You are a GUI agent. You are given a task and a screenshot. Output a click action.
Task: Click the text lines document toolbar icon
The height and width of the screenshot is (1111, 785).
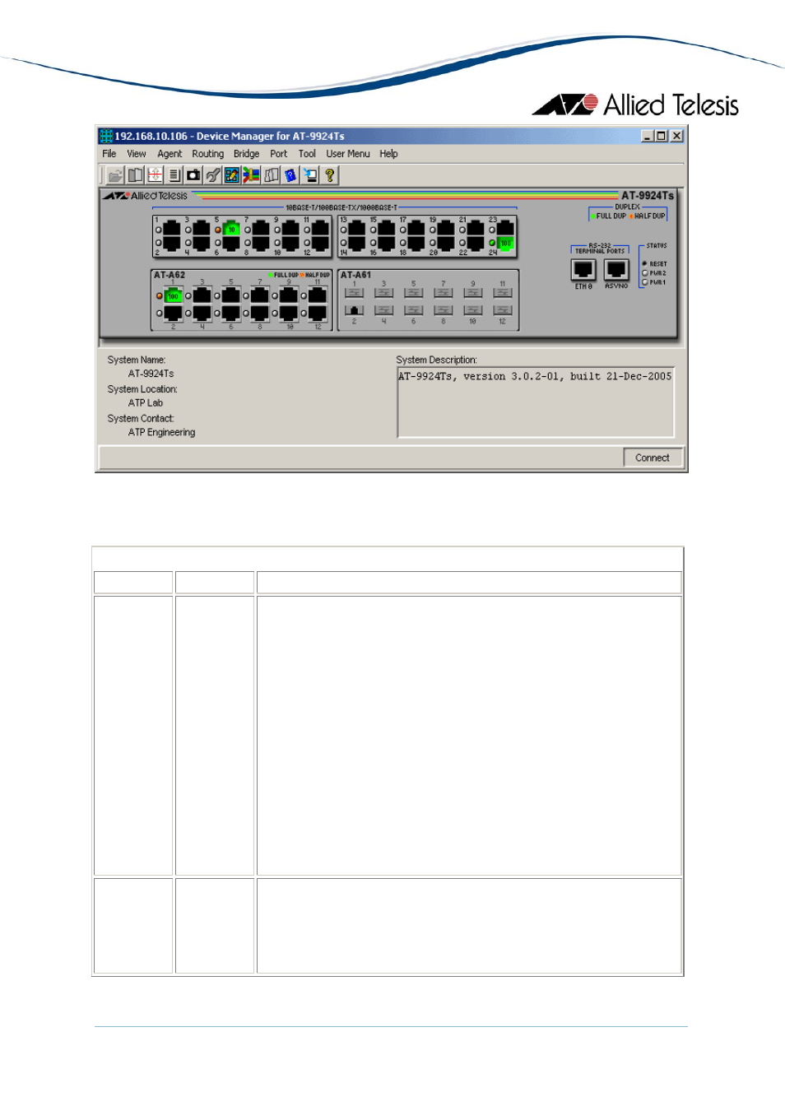coord(174,175)
